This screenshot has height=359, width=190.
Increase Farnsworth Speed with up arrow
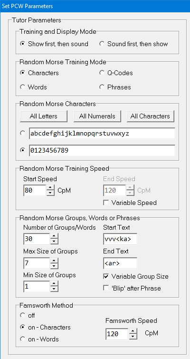coord(133,331)
